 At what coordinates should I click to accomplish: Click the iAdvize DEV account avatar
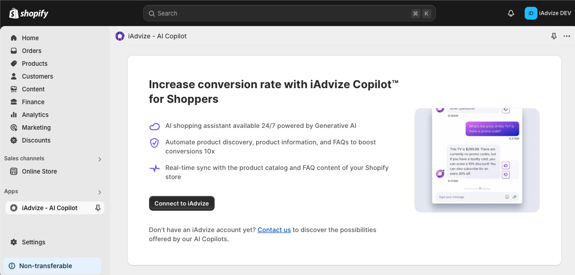(531, 13)
